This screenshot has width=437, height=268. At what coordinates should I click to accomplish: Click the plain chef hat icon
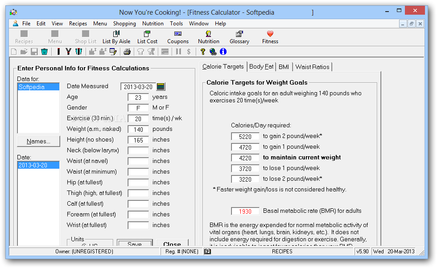click(141, 52)
